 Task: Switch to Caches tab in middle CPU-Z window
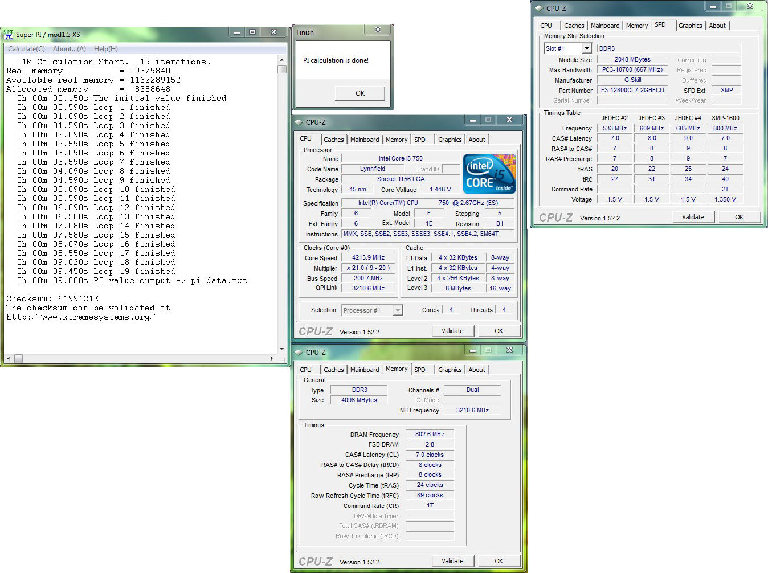click(x=334, y=140)
